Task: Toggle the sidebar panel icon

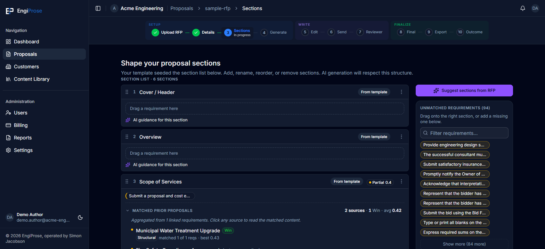Action: (98, 8)
